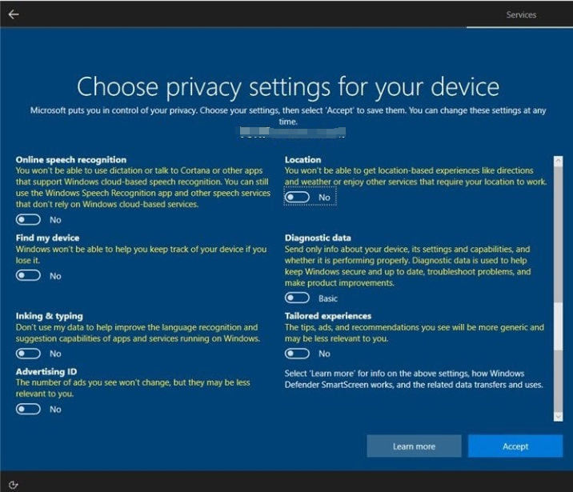573x492 pixels.
Task: Enable the Location toggle
Action: [x=297, y=197]
